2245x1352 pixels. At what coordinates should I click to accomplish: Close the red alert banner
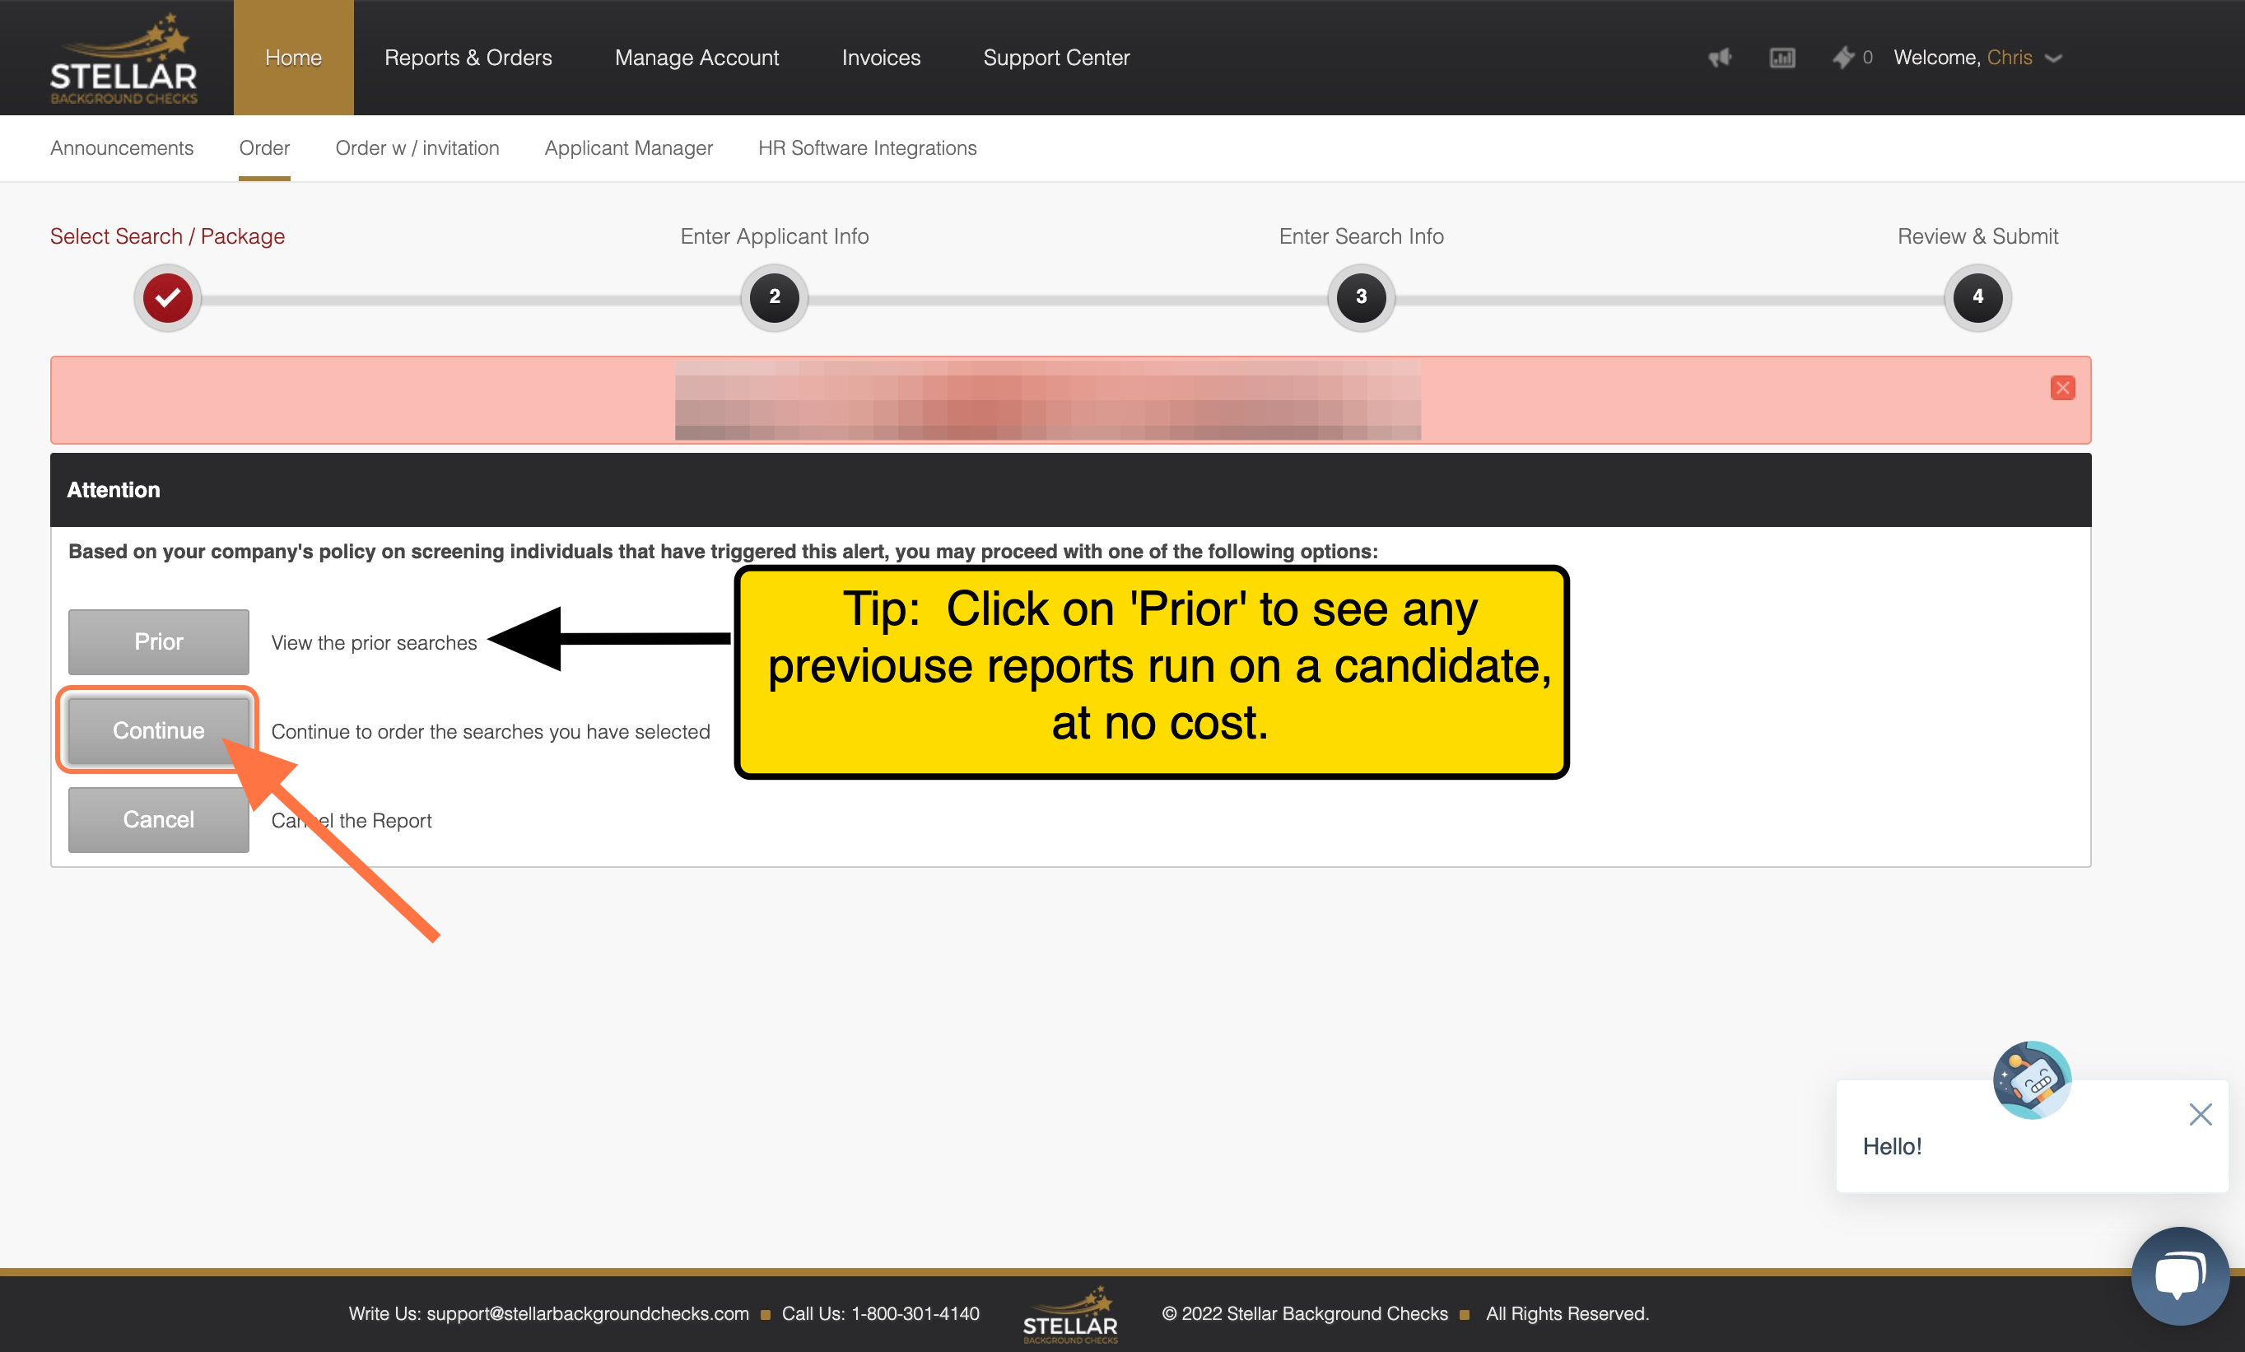point(2063,388)
